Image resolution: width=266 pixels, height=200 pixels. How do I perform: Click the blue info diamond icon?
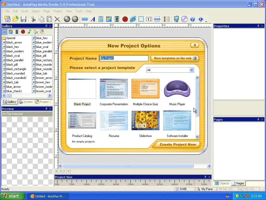pyautogui.click(x=201, y=19)
